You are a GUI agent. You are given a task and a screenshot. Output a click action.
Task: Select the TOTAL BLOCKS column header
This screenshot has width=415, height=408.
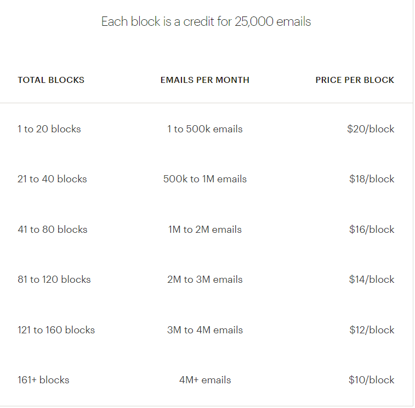[51, 80]
